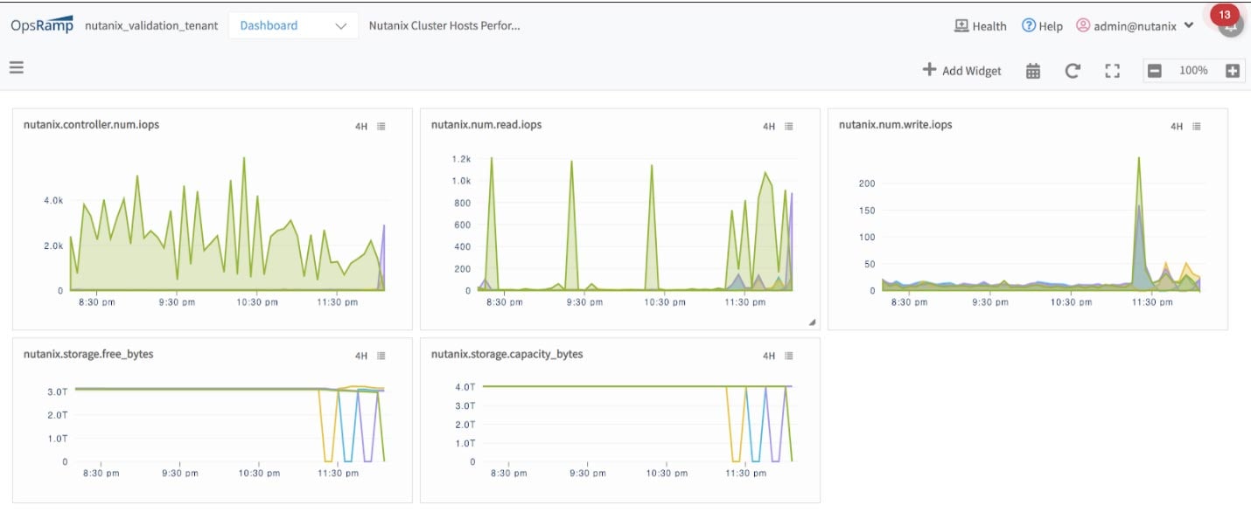This screenshot has width=1251, height=512.
Task: Refresh the dashboard with the reload icon
Action: point(1073,70)
